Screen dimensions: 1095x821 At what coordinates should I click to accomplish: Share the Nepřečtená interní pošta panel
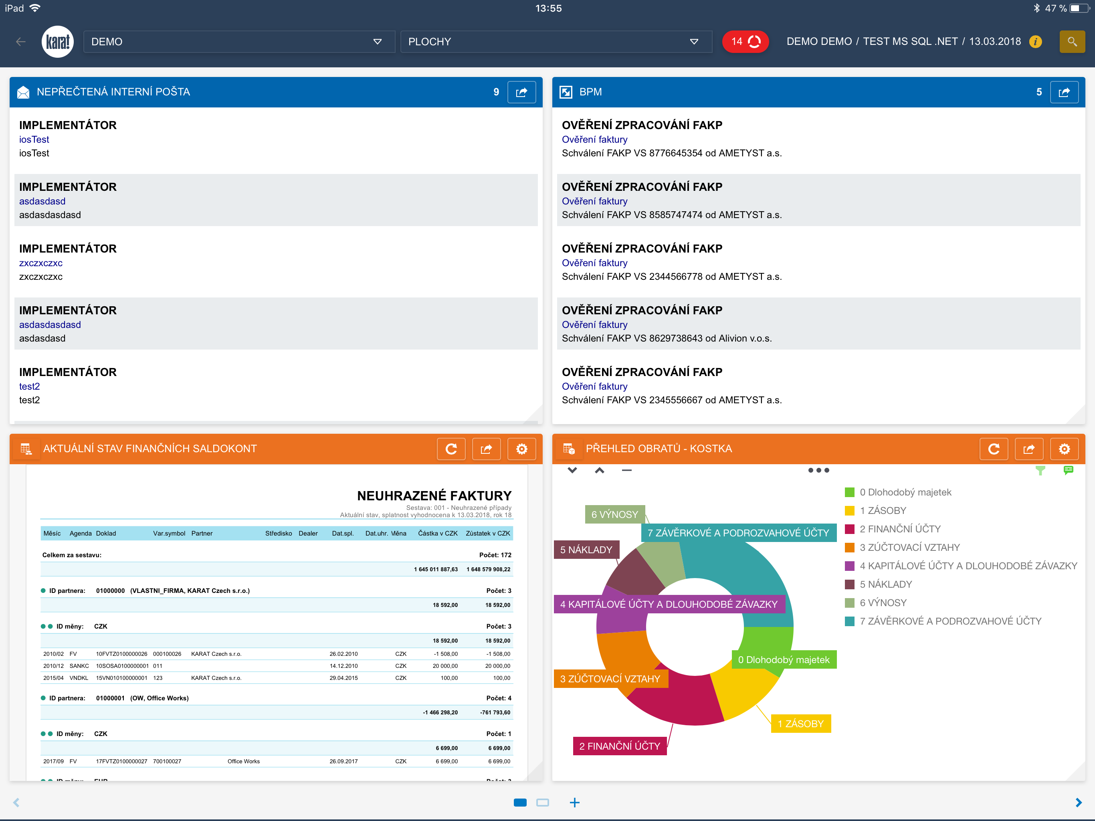(x=521, y=92)
